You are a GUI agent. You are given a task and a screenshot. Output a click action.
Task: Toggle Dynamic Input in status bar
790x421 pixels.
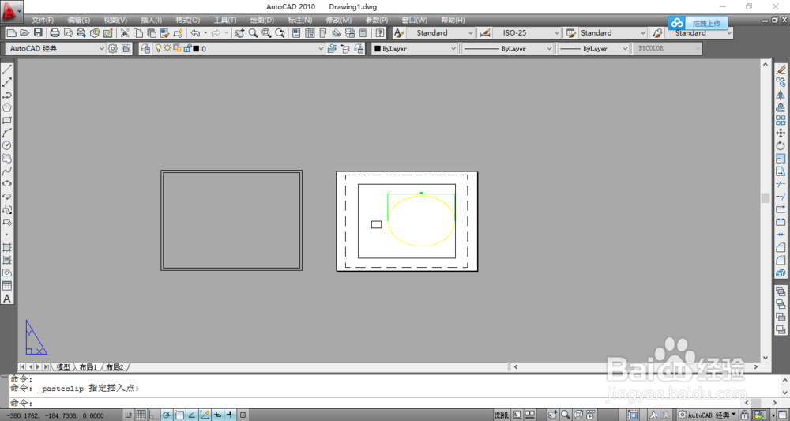(217, 415)
